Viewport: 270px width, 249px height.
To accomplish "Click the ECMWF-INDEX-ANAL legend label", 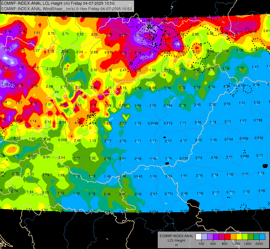I will coord(176,236).
